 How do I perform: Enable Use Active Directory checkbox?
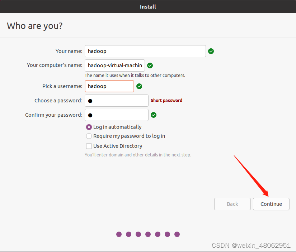click(89, 146)
